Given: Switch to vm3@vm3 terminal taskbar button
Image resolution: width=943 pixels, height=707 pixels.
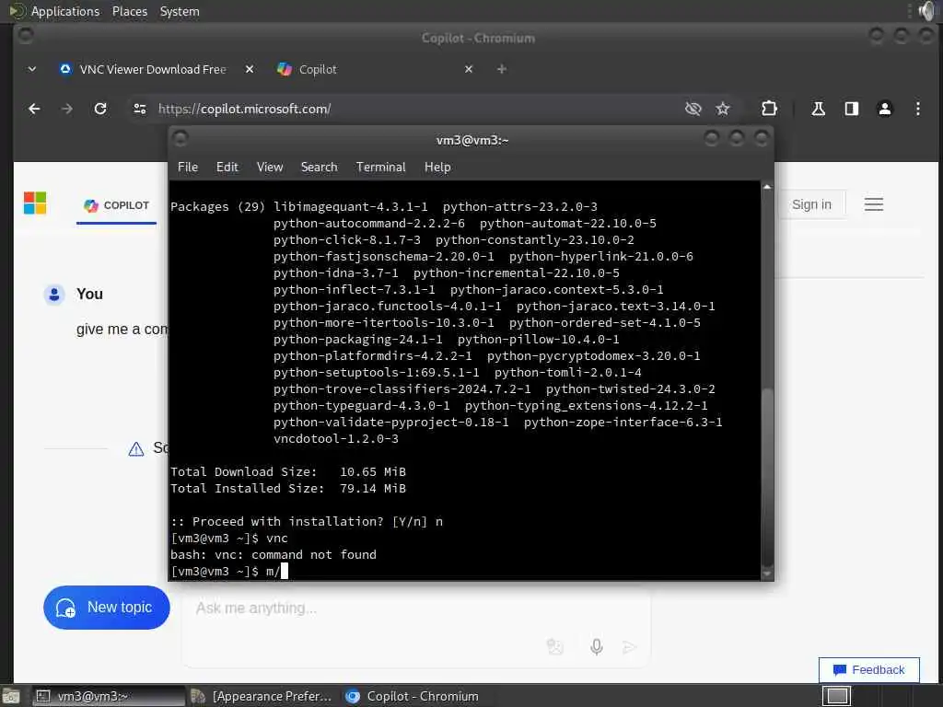Looking at the screenshot, I should point(107,696).
